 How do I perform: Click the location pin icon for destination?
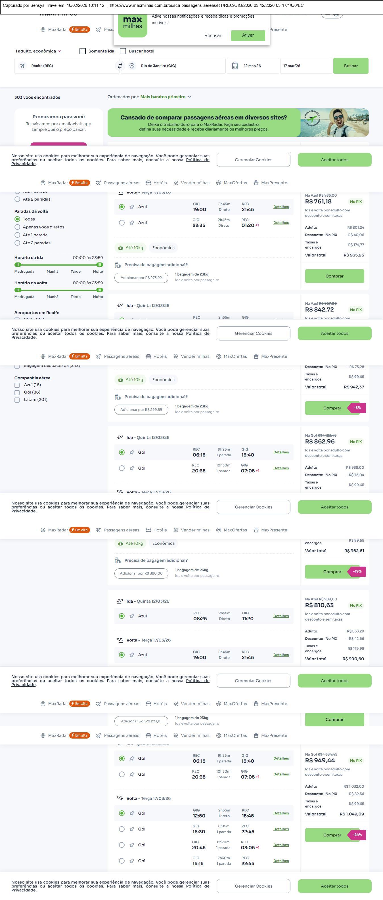click(132, 66)
